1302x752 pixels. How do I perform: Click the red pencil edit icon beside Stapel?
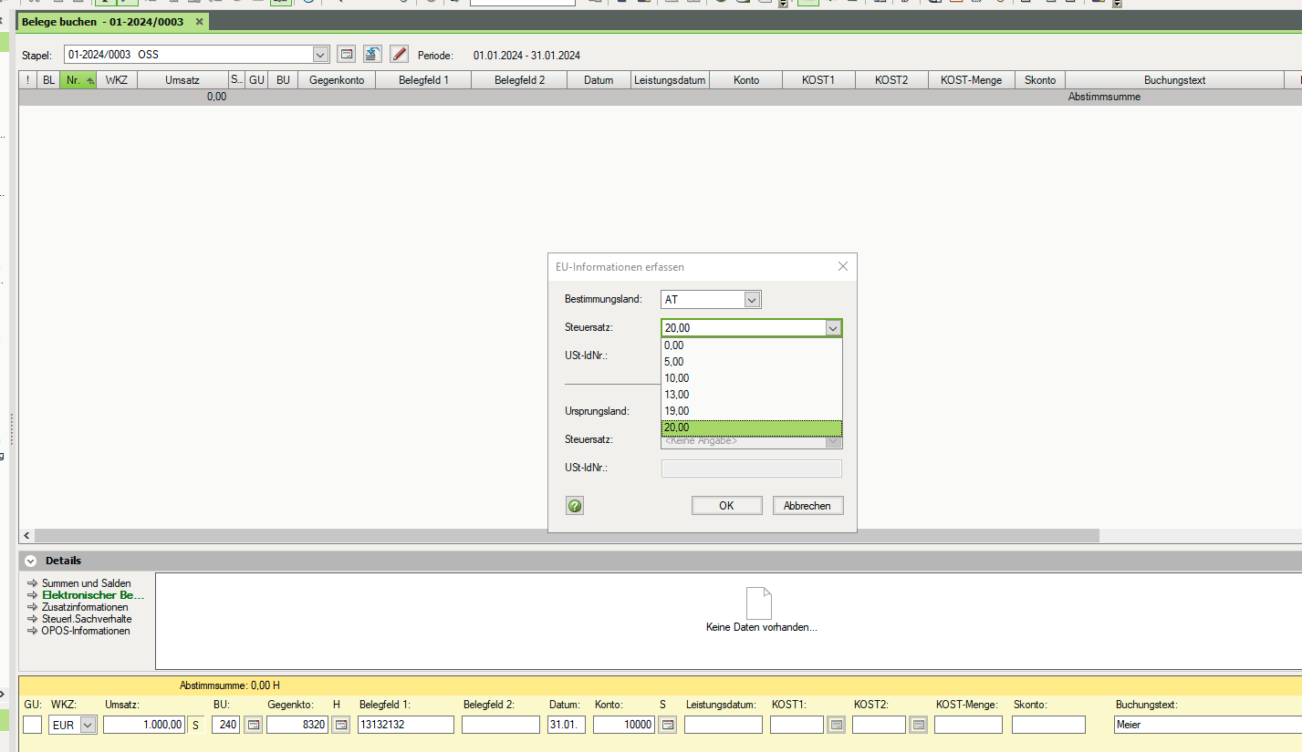[399, 54]
